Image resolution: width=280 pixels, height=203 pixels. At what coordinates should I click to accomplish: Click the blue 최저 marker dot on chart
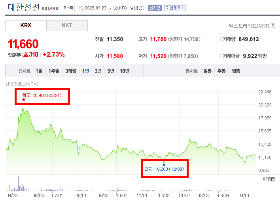[x=164, y=165]
